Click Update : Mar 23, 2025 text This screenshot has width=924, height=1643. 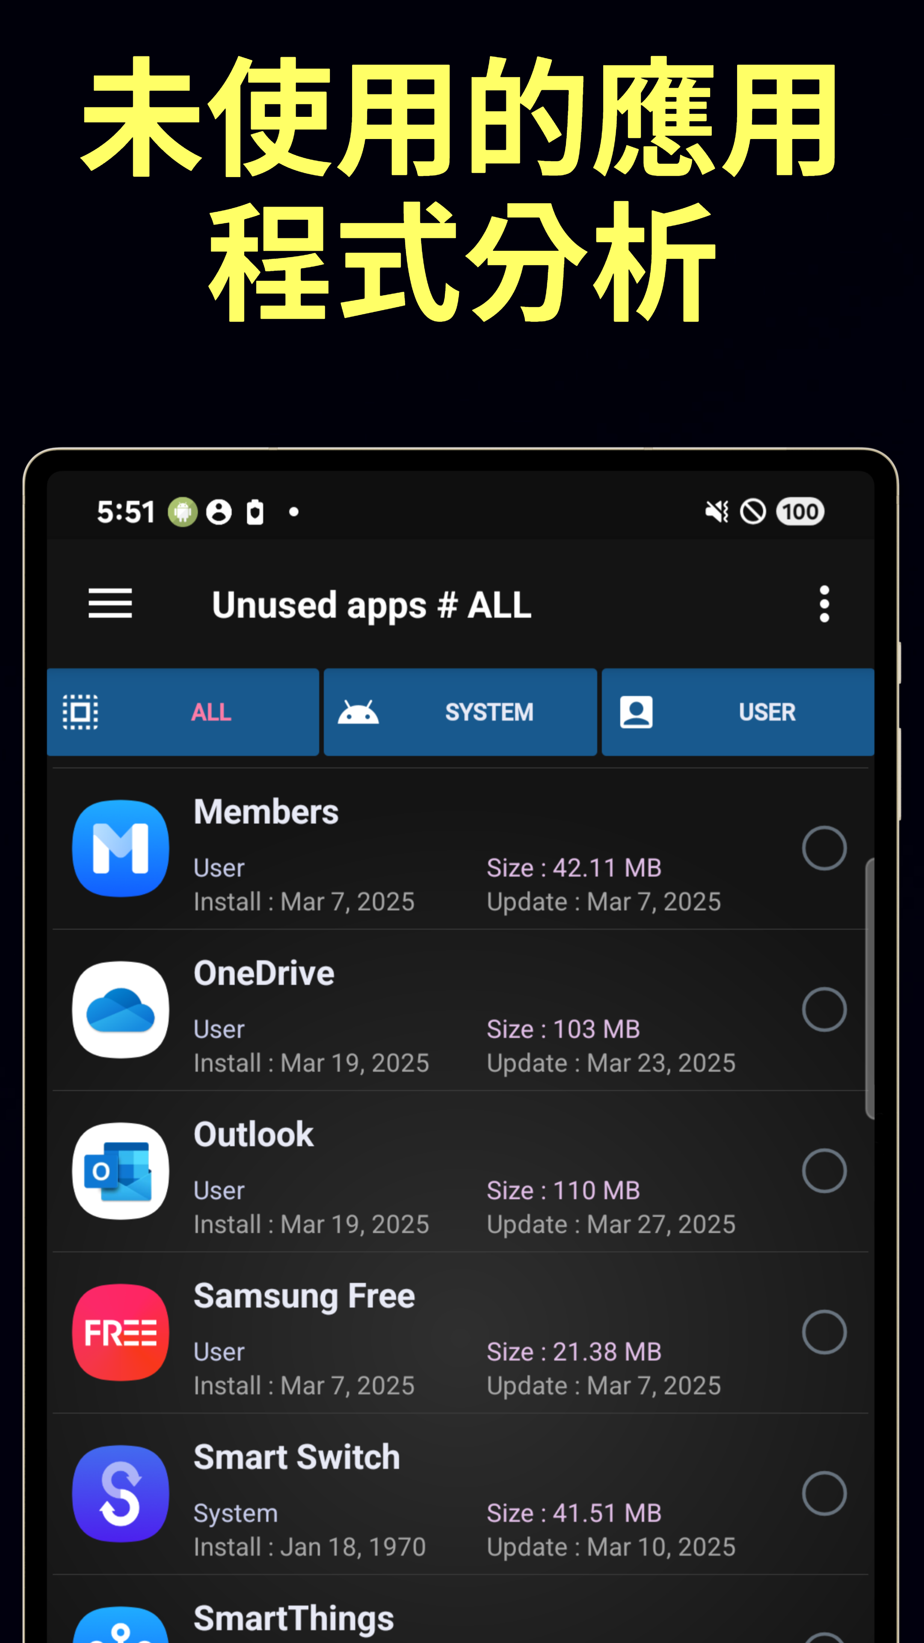coord(612,1063)
